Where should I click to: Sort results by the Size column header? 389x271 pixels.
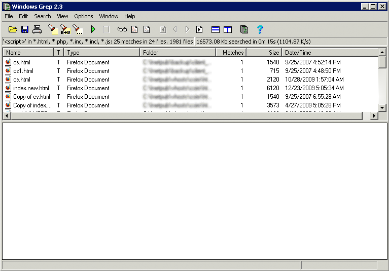[x=264, y=53]
